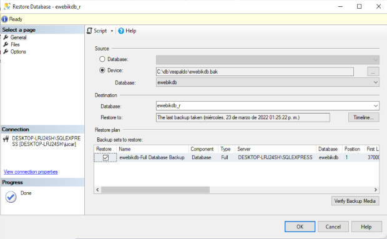Click the device path input field
Viewport: 387px width, 239px height.
pos(255,72)
